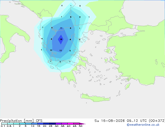Click the weatheronline.co.uk copyright link
The image size is (165, 127).
coord(143,125)
